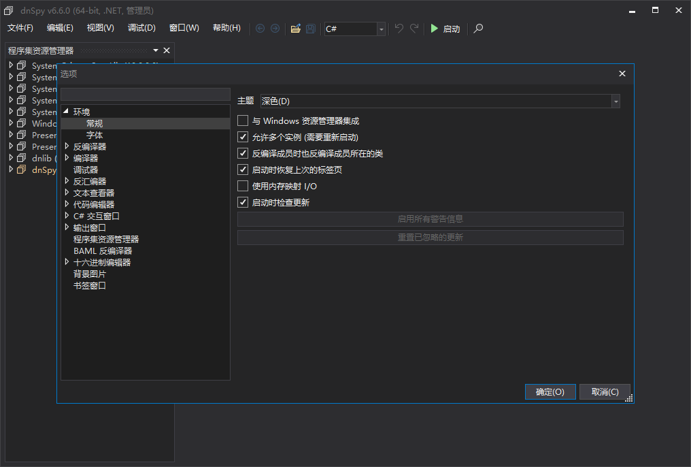The width and height of the screenshot is (691, 467).
Task: Click the dnSpy application icon in title bar
Action: point(8,10)
